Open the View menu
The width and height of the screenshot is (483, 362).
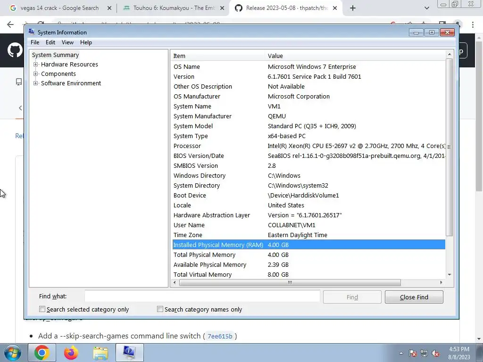click(x=67, y=42)
